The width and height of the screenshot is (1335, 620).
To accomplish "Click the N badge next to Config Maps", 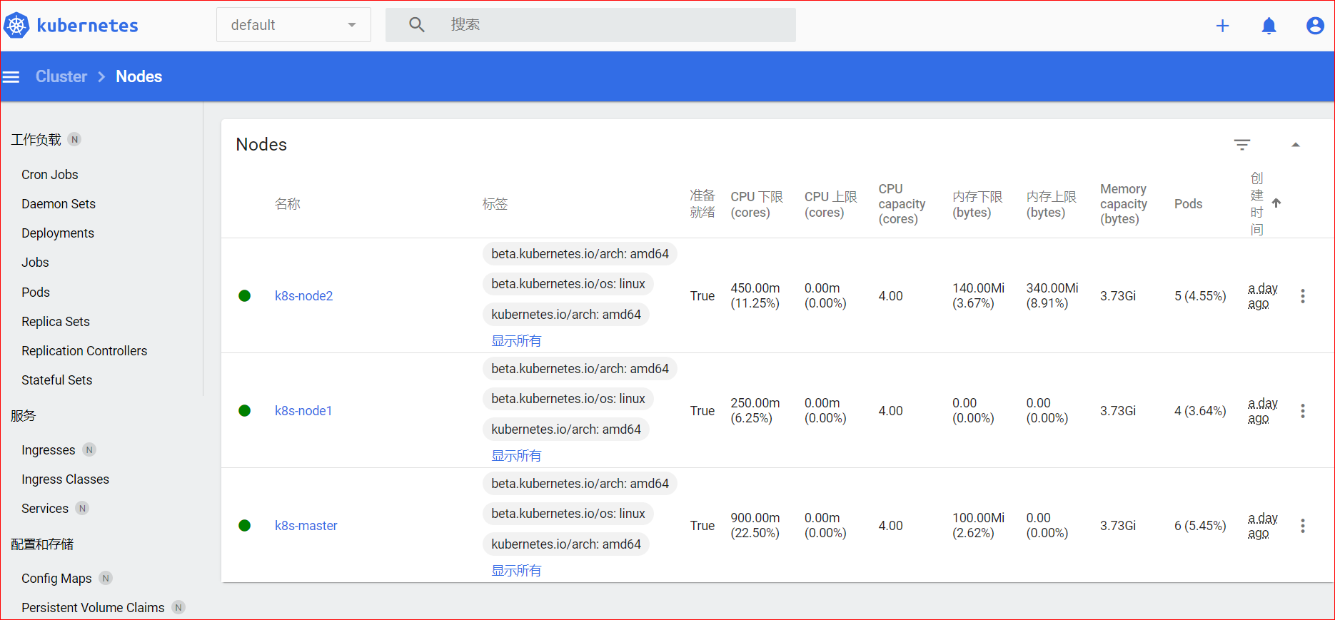I will [x=106, y=579].
